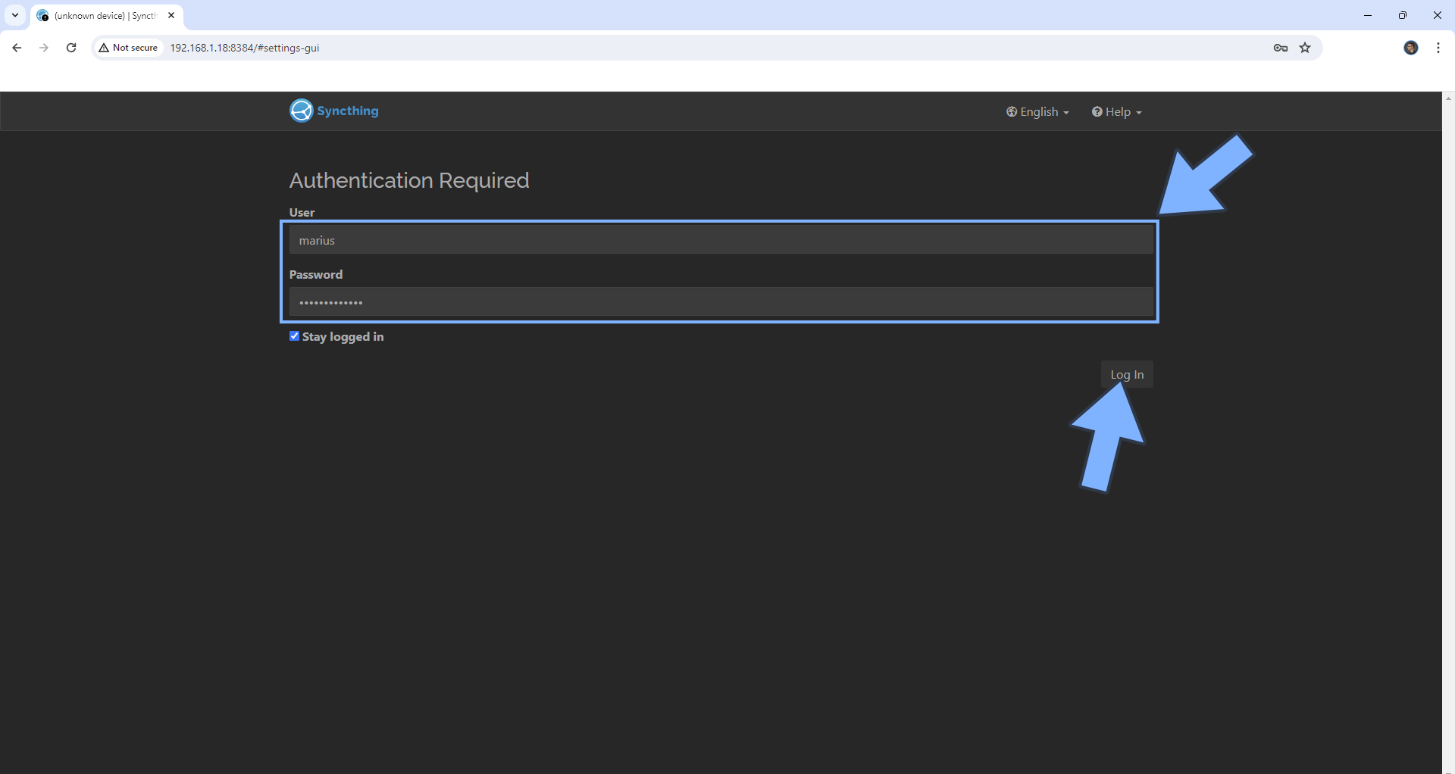This screenshot has height=774, width=1455.
Task: Click the Not secure warning indicator
Action: [128, 48]
